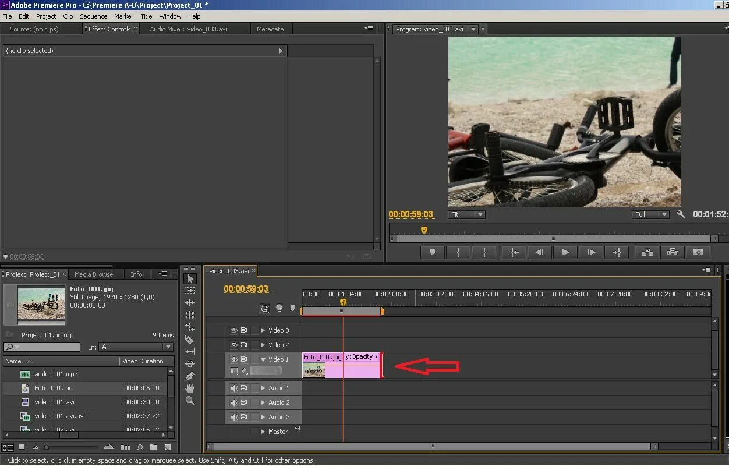Collapse the Video 1 track
The width and height of the screenshot is (729, 466).
[263, 359]
